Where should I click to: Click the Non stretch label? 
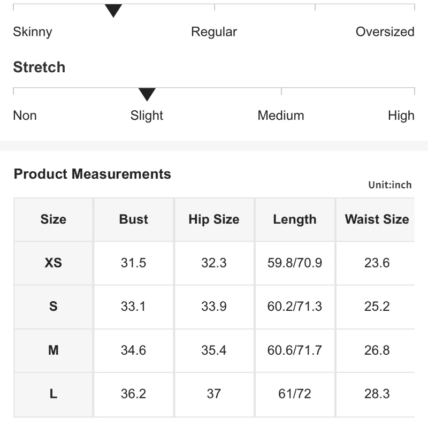[25, 116]
